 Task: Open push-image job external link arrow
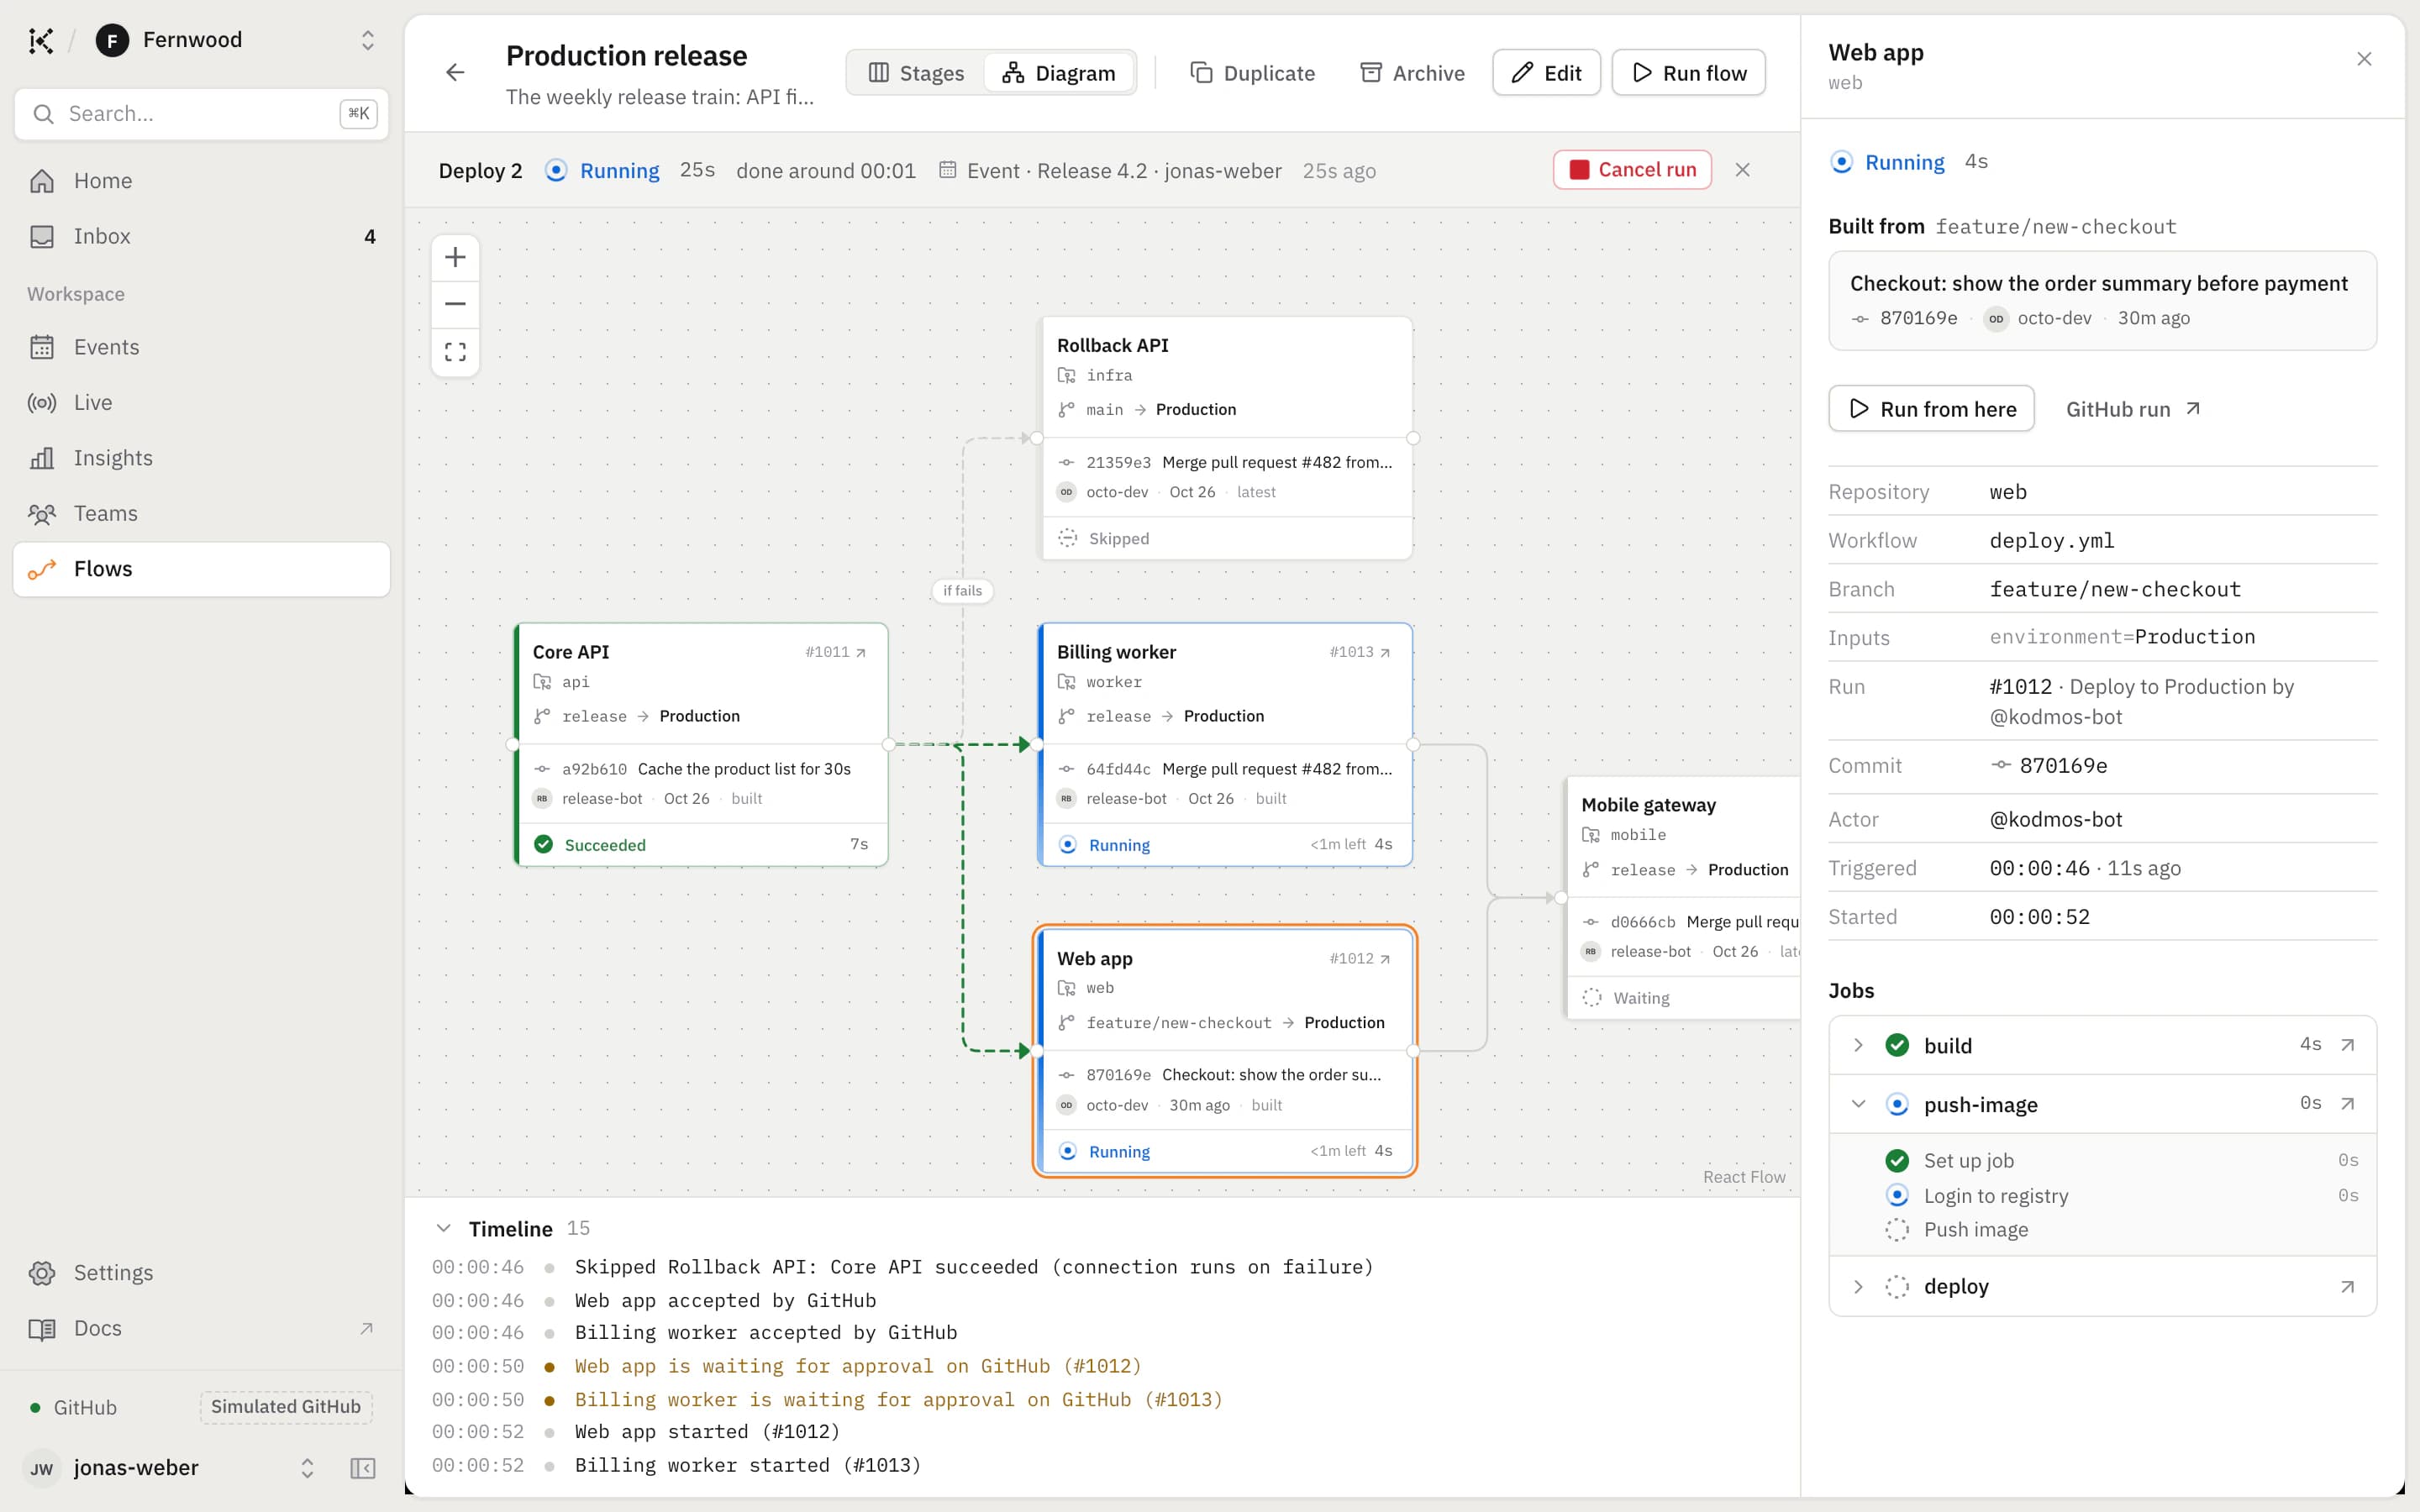pyautogui.click(x=2347, y=1104)
